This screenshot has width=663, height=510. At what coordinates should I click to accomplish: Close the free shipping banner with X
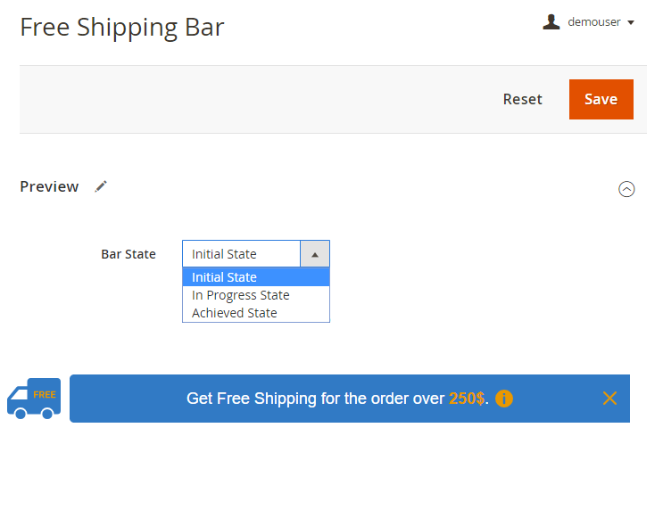click(x=609, y=399)
